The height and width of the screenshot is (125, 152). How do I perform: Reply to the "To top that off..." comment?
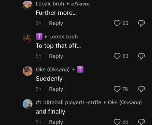[x=56, y=56]
